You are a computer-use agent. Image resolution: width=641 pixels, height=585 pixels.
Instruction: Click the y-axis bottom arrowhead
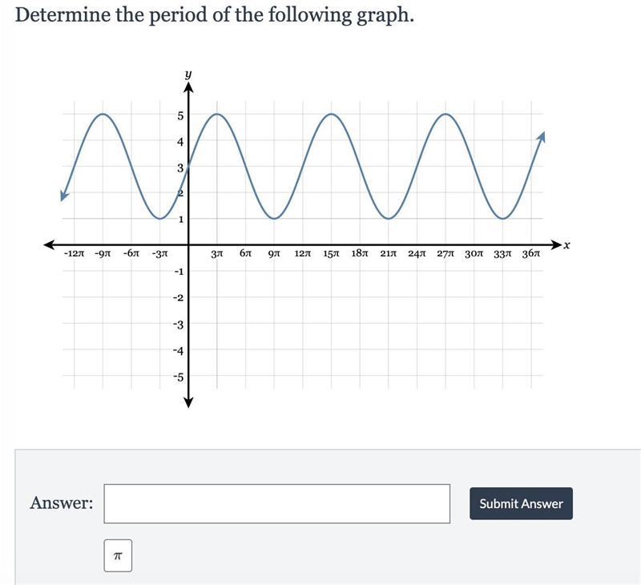[x=188, y=402]
